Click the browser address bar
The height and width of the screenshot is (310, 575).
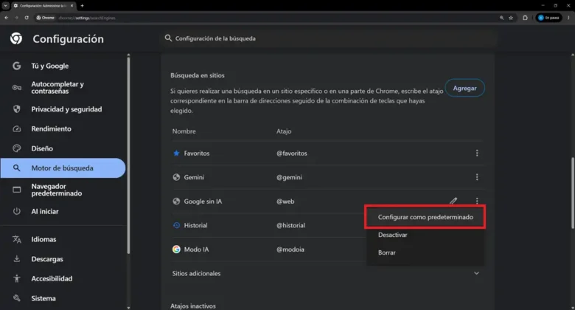click(x=275, y=18)
